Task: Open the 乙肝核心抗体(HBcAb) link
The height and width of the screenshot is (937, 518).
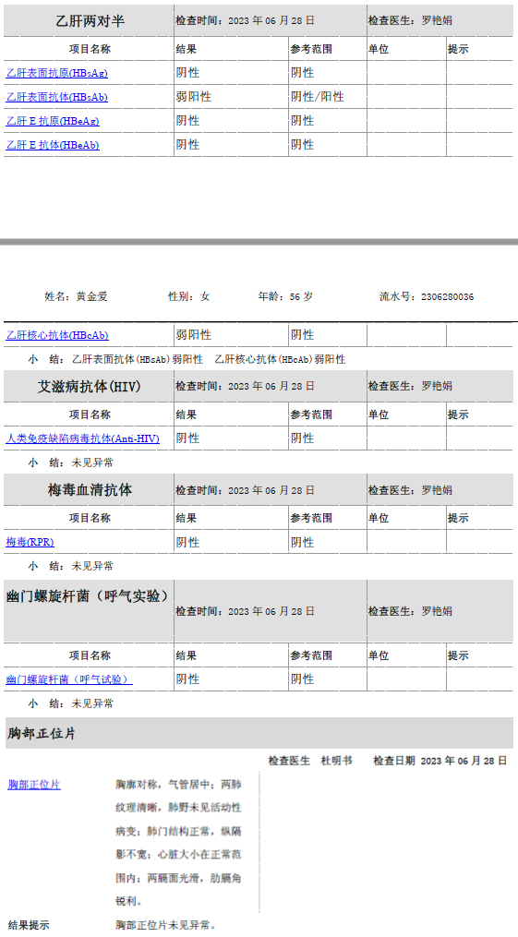Action: point(57,335)
